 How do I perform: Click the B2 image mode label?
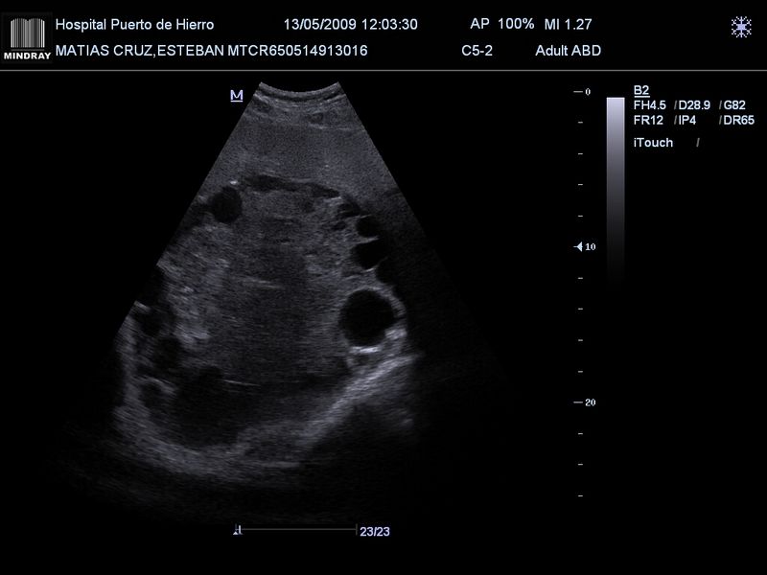(641, 90)
